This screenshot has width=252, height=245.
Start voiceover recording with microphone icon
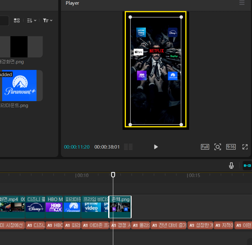click(231, 166)
